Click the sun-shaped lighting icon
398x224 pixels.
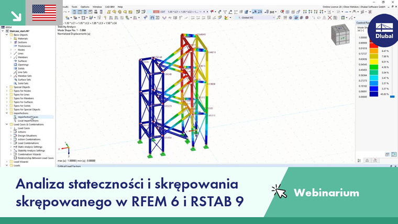(290, 18)
